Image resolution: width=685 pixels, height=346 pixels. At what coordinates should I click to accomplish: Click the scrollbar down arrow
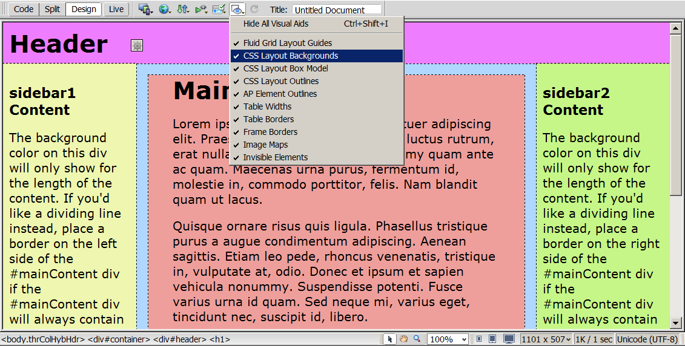(x=675, y=323)
